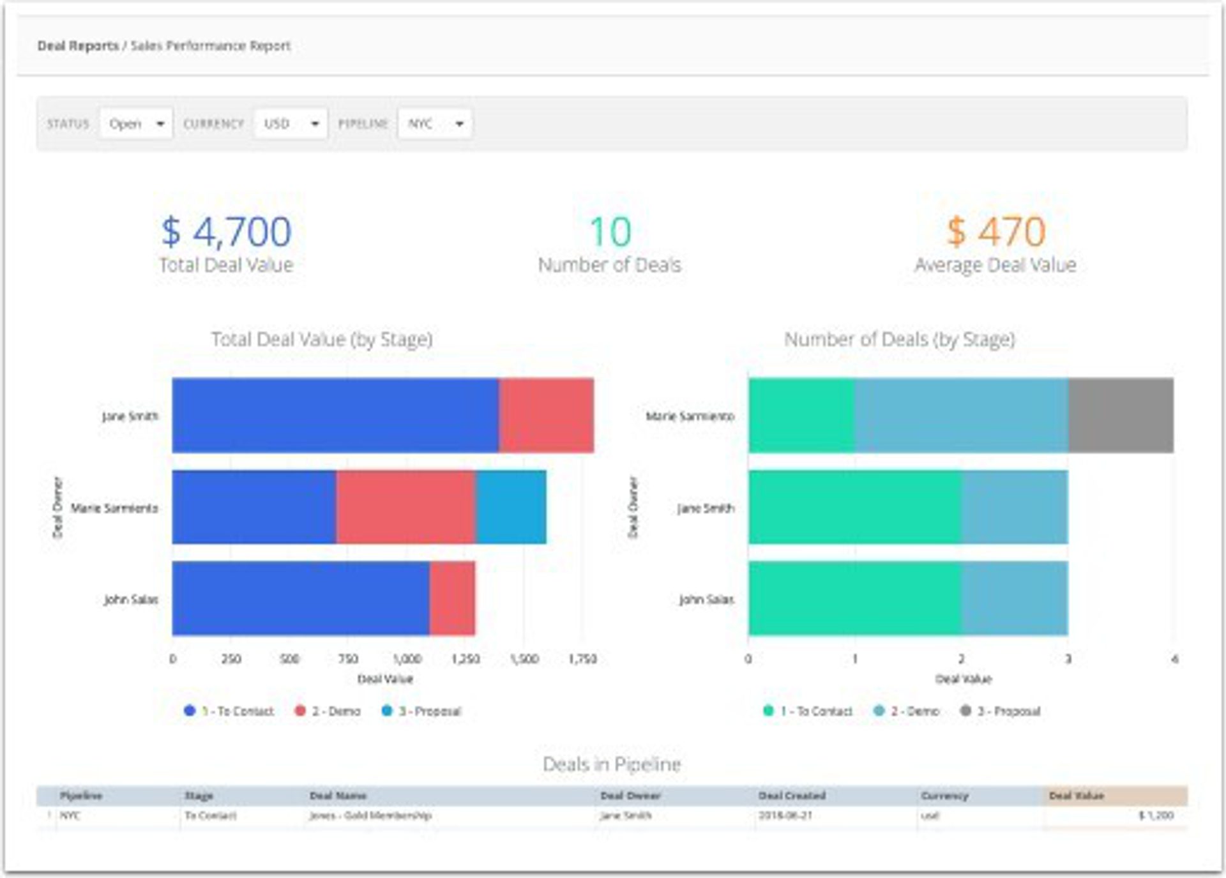1226x878 pixels.
Task: Toggle '3 - Proposal' gray legend item
Action: click(1001, 711)
